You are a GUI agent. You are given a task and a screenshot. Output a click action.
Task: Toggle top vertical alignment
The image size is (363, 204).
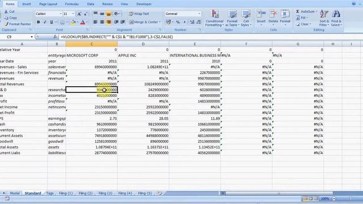click(95, 14)
